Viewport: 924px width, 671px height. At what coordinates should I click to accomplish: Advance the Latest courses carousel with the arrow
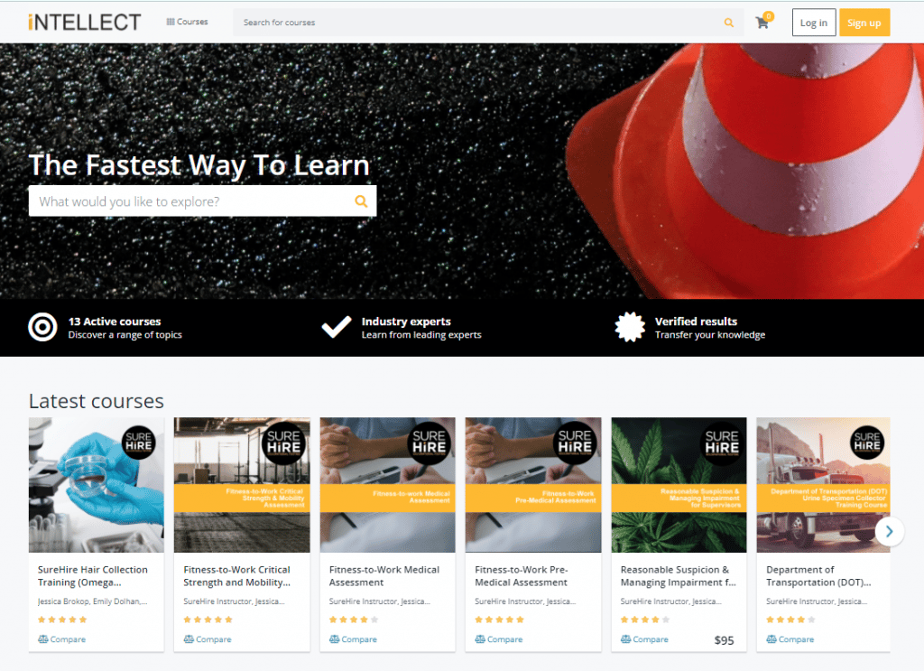point(889,531)
